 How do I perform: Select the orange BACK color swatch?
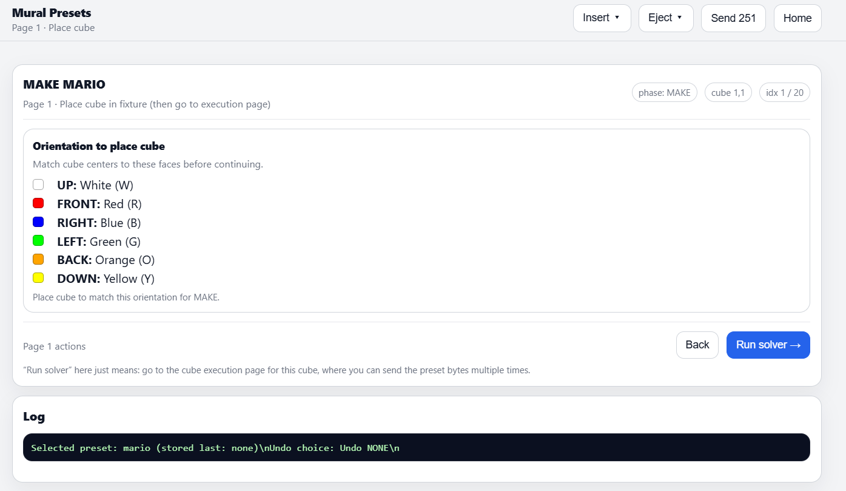38,260
